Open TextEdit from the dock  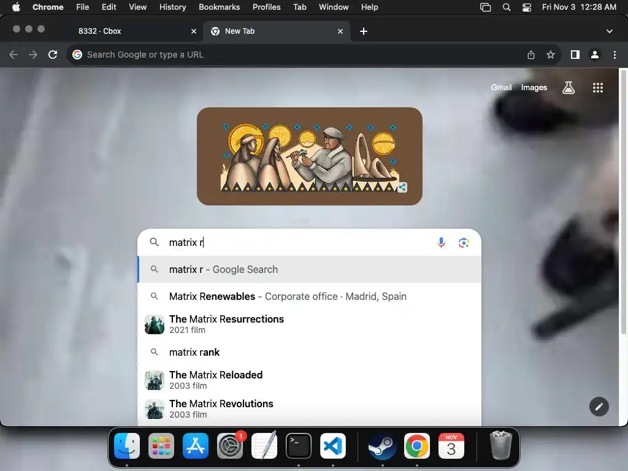click(264, 446)
